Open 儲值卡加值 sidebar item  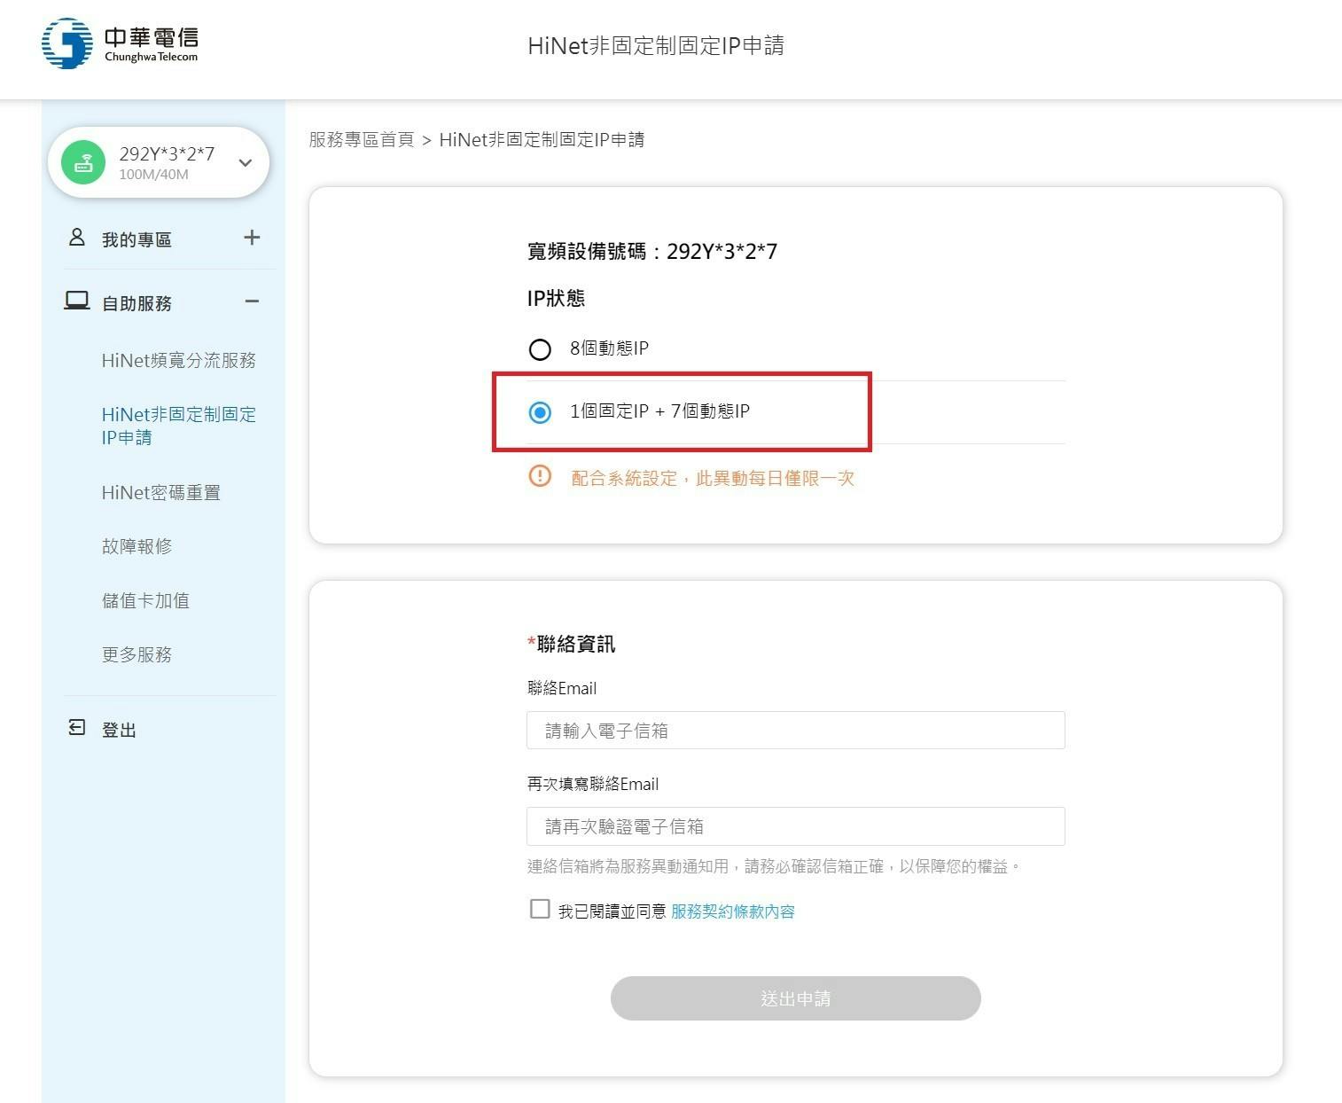point(145,600)
